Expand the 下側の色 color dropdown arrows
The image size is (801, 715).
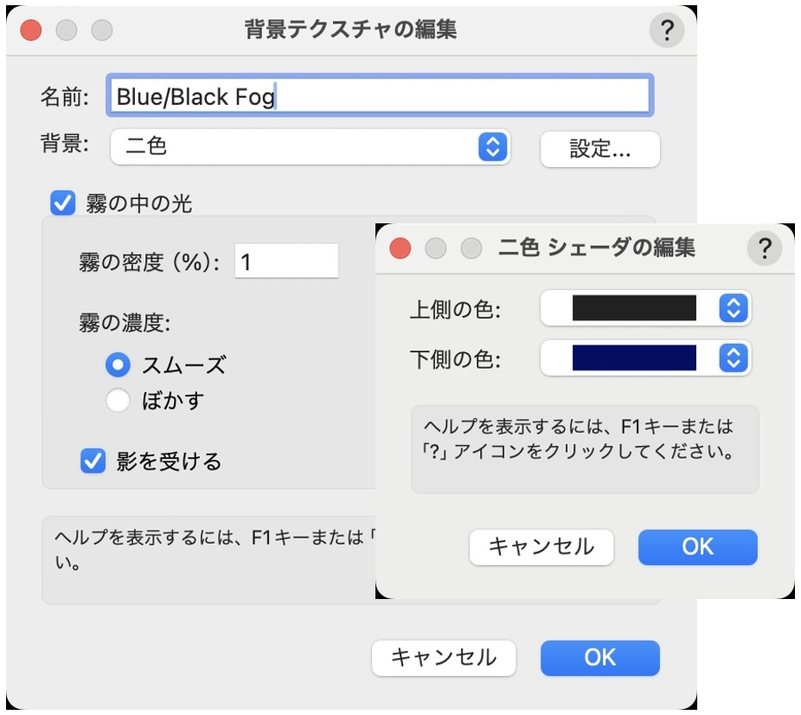coord(734,357)
